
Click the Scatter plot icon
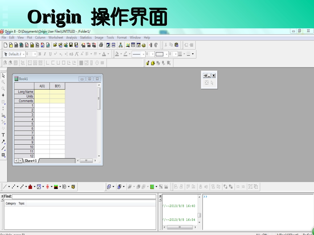pos(14,187)
